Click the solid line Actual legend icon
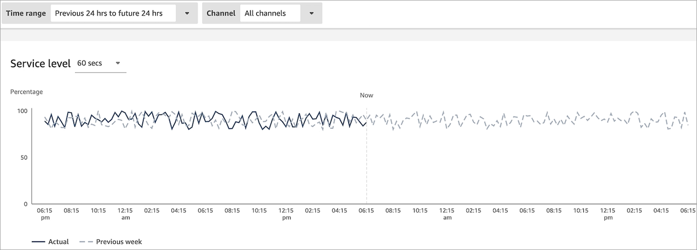 pyautogui.click(x=38, y=241)
